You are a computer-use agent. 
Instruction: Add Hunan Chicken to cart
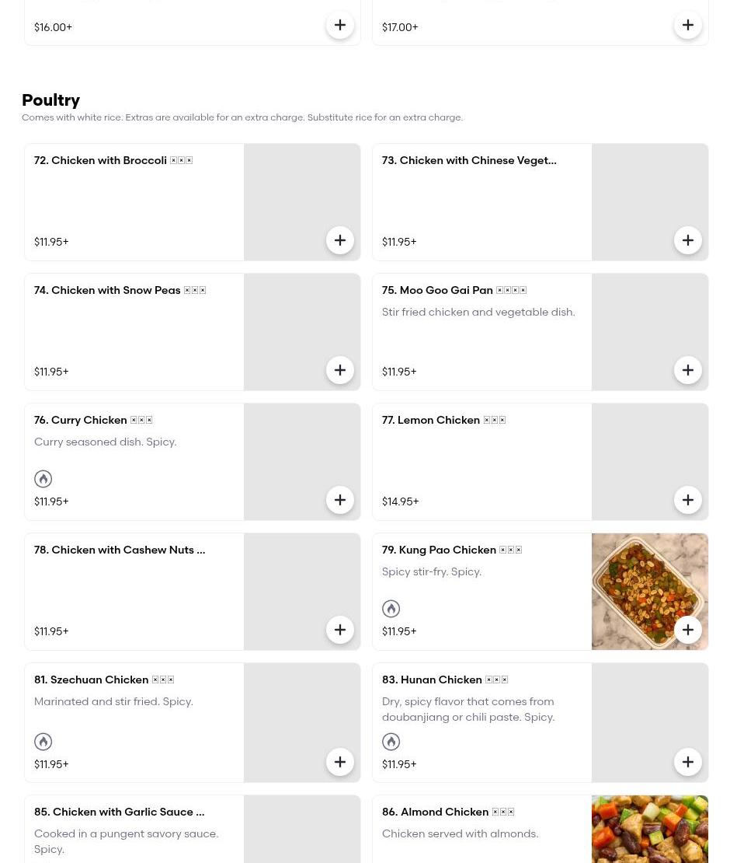click(x=688, y=762)
